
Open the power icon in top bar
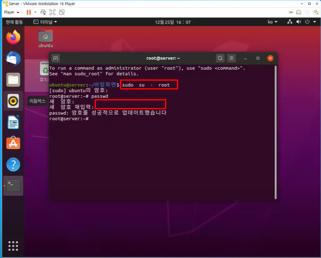coord(307,22)
